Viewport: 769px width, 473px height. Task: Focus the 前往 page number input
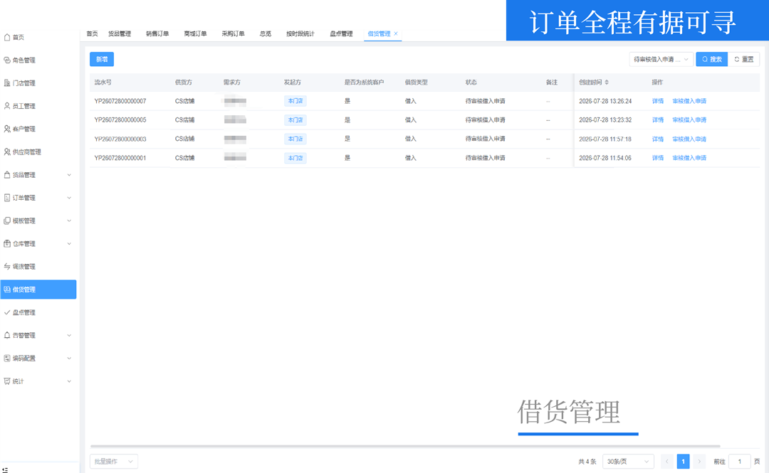click(x=740, y=461)
